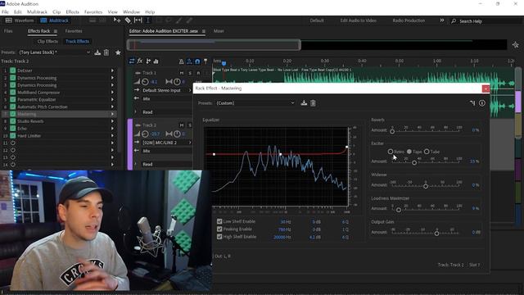Toggle High Shelf Enable checkbox
This screenshot has width=524, height=295.
pos(219,237)
